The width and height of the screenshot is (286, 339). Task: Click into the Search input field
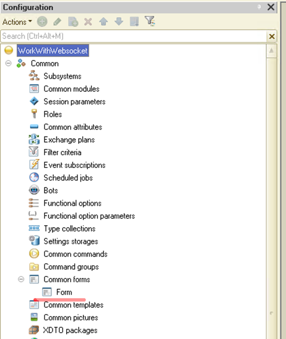pos(134,36)
